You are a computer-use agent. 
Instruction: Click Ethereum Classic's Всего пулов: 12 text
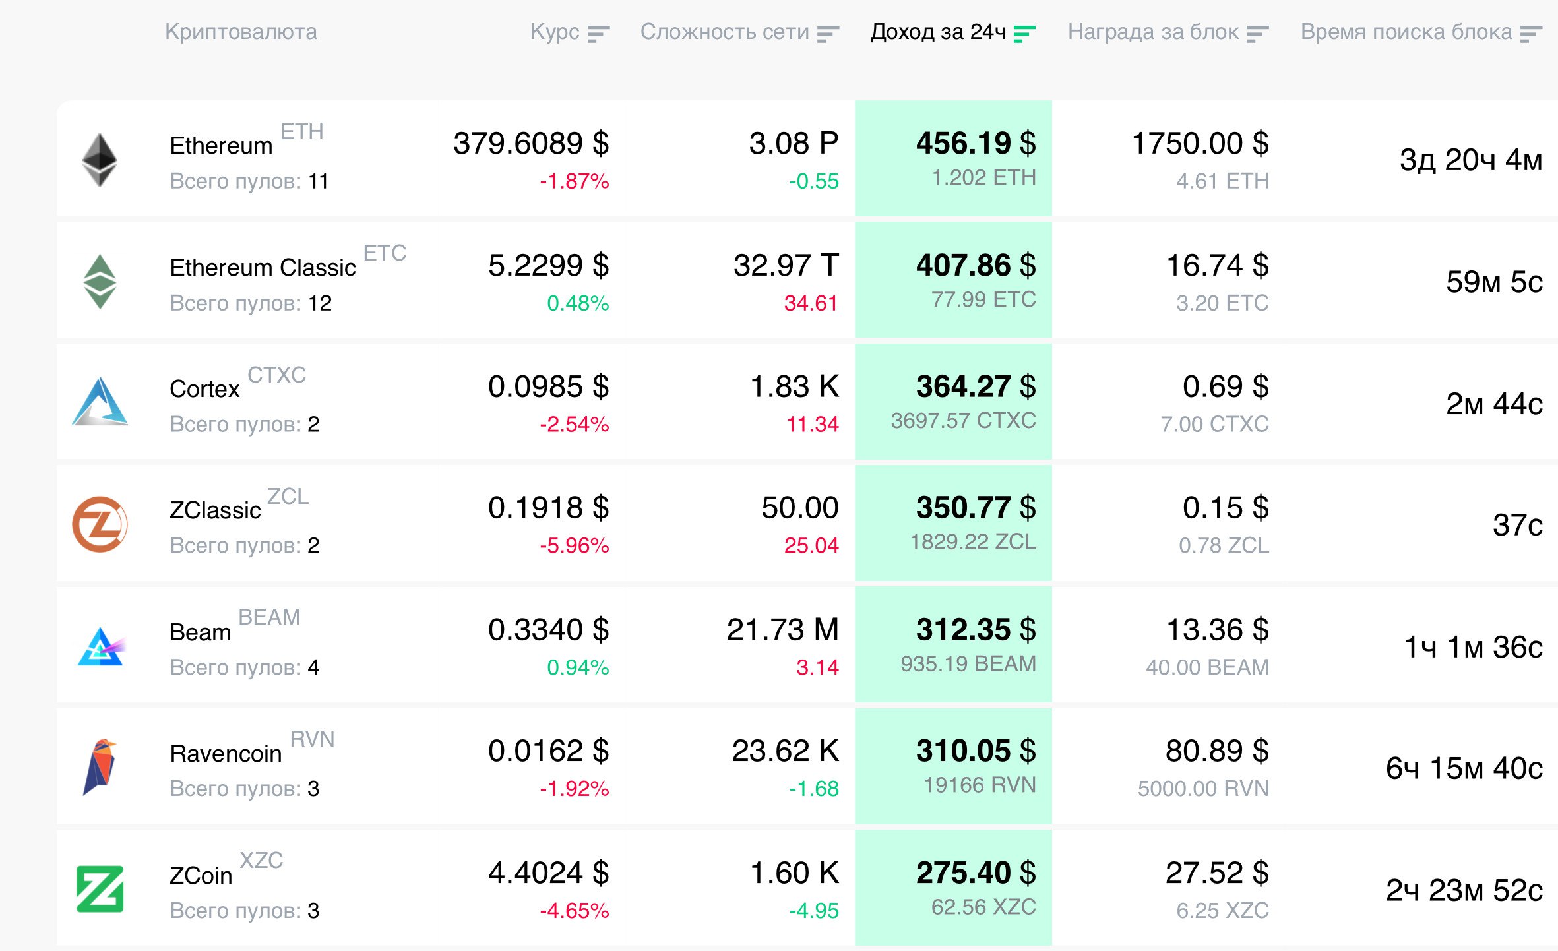(251, 303)
